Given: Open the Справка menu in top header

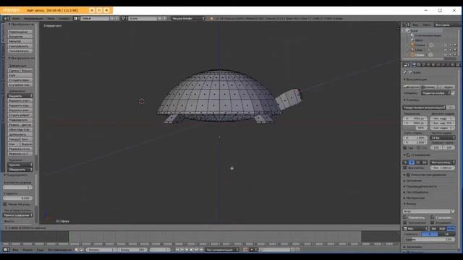Looking at the screenshot, I should [64, 18].
